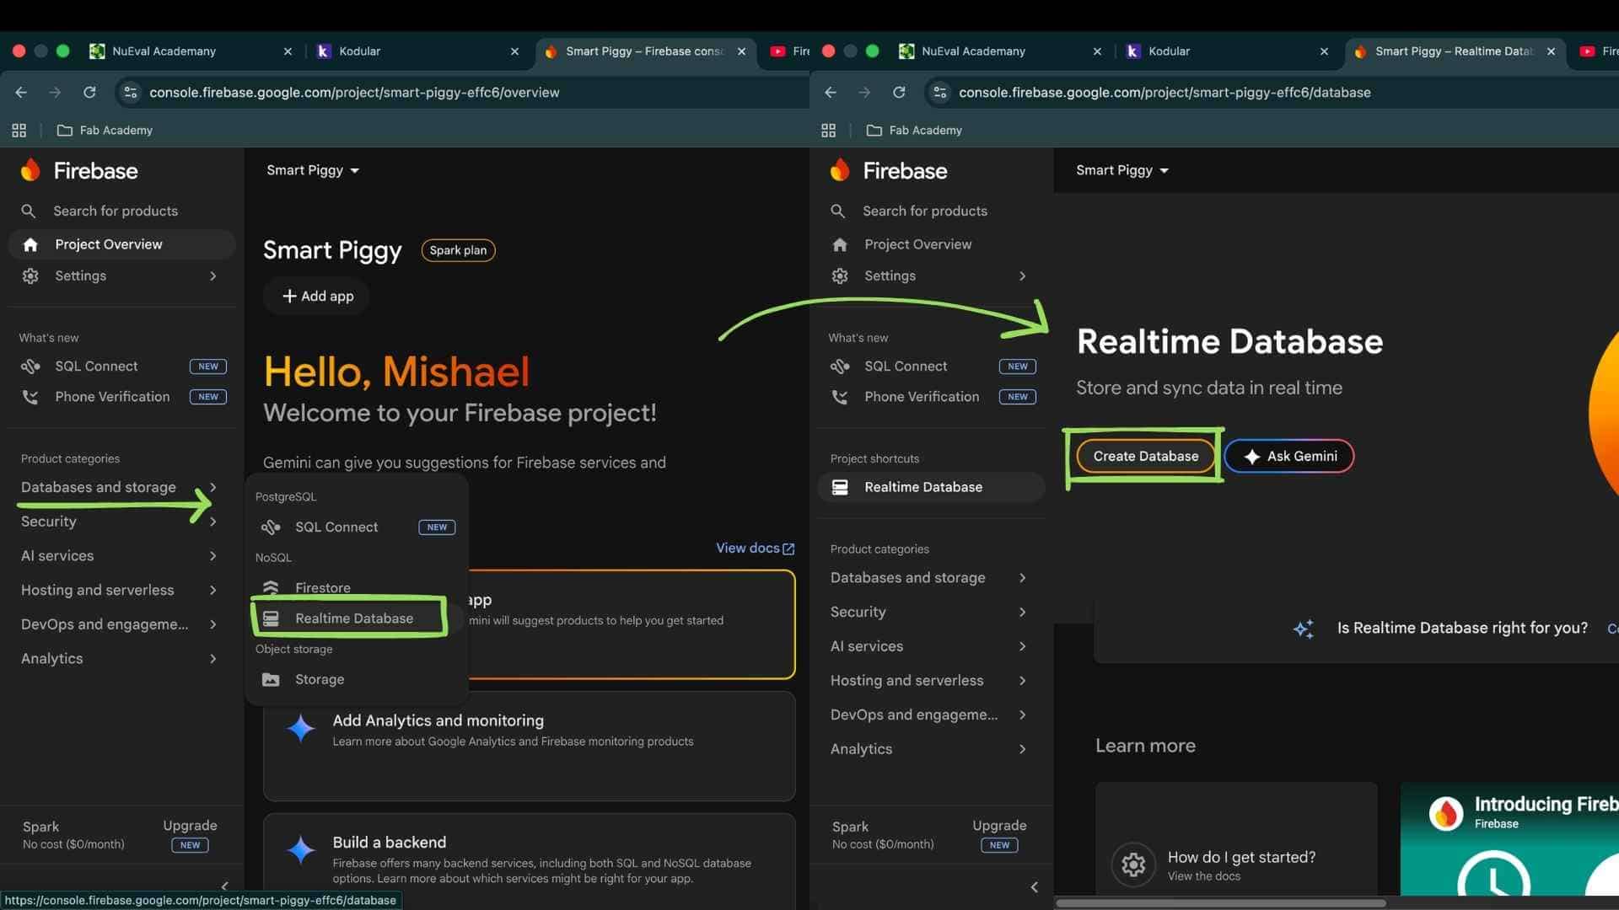Click the Spark plan badge
Viewport: 1619px width, 910px height.
coord(458,250)
